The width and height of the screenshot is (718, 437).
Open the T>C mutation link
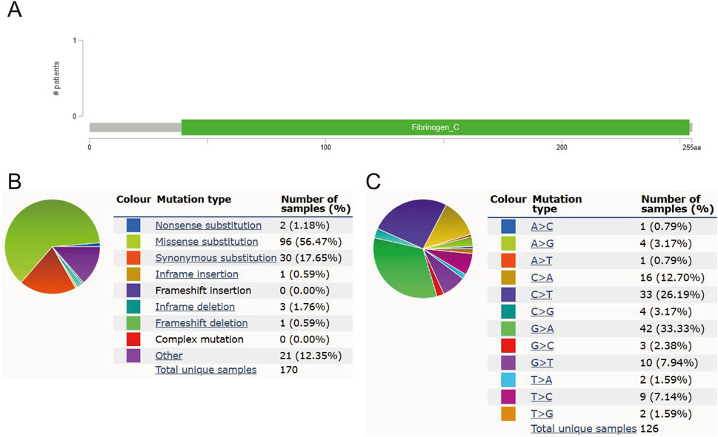542,397
